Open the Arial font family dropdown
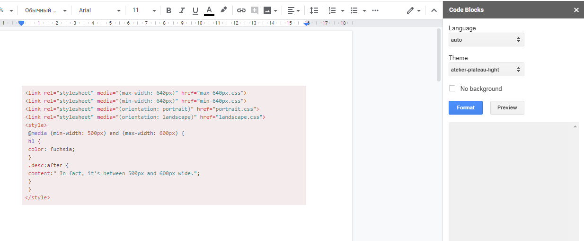 tap(98, 10)
